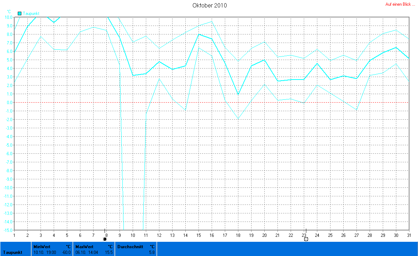Select the chart title 'Oktober 2010'
Viewport: 418px width, 256px height.
[x=210, y=5]
